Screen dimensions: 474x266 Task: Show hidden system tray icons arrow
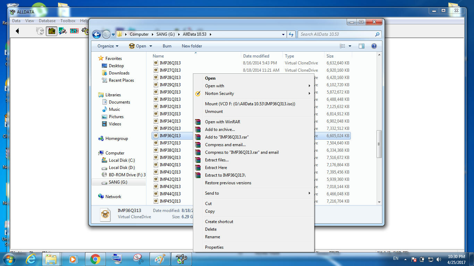[405, 259]
